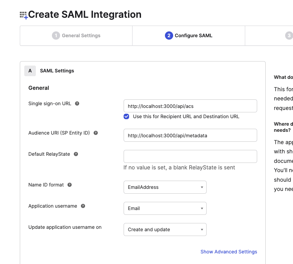Select the Configure SAML tab
Viewport: 293px width, 264px height.
point(188,35)
